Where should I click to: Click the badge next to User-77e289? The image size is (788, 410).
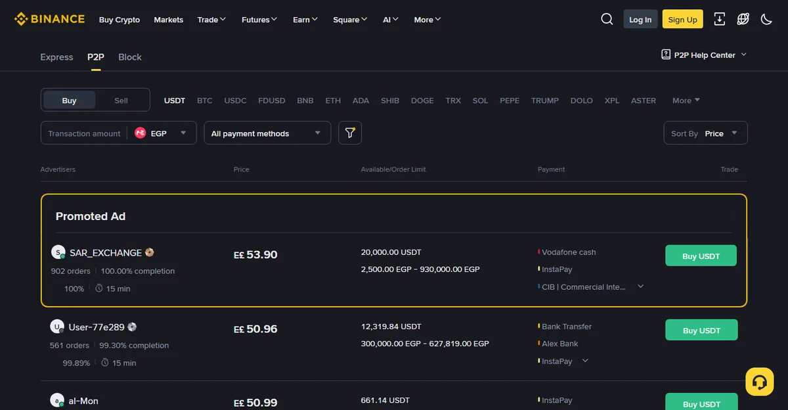tap(132, 327)
